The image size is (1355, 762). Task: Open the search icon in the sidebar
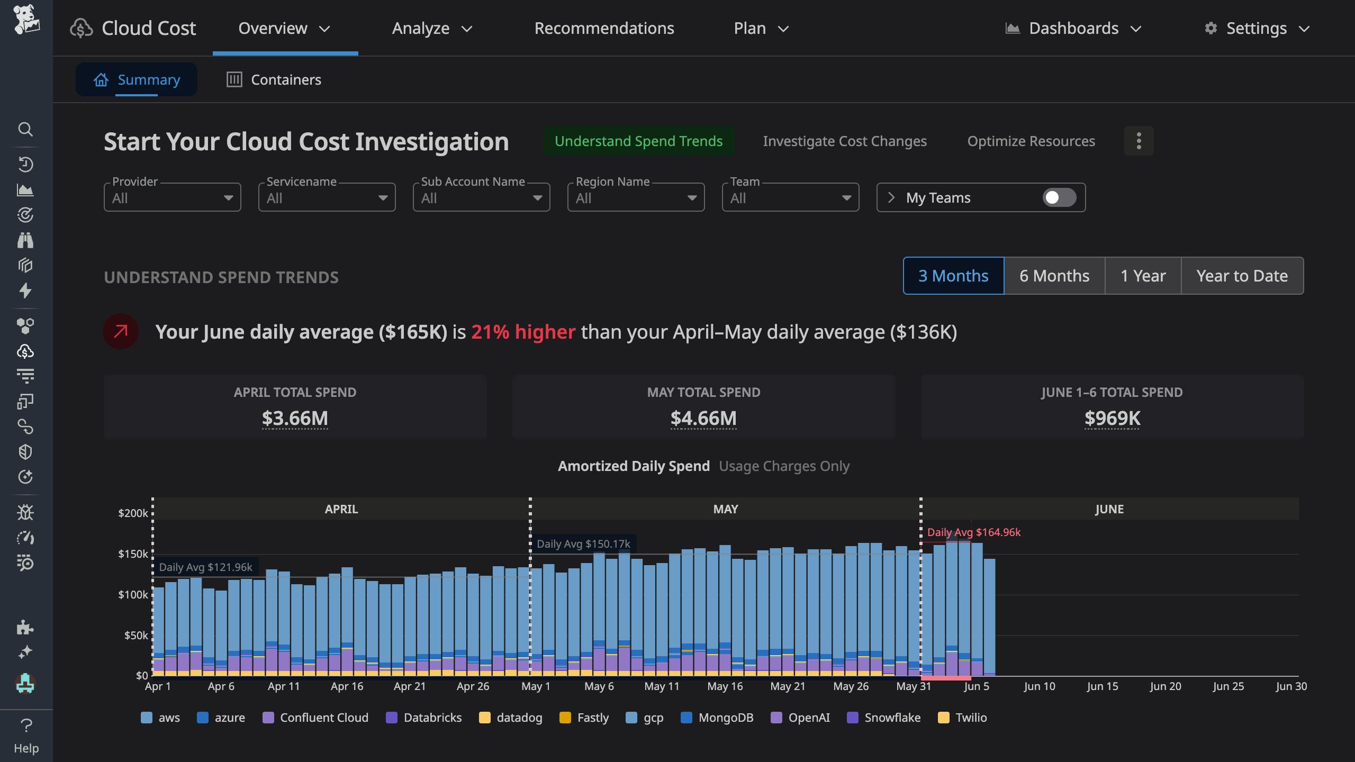[25, 130]
